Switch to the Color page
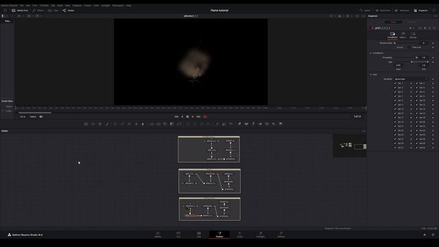Screen dimensions: 439x247 pos(240,235)
